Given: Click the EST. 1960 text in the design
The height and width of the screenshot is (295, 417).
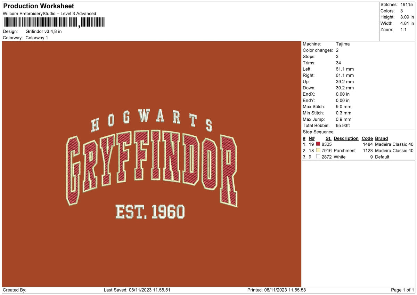Looking at the screenshot, I should click(x=150, y=212).
